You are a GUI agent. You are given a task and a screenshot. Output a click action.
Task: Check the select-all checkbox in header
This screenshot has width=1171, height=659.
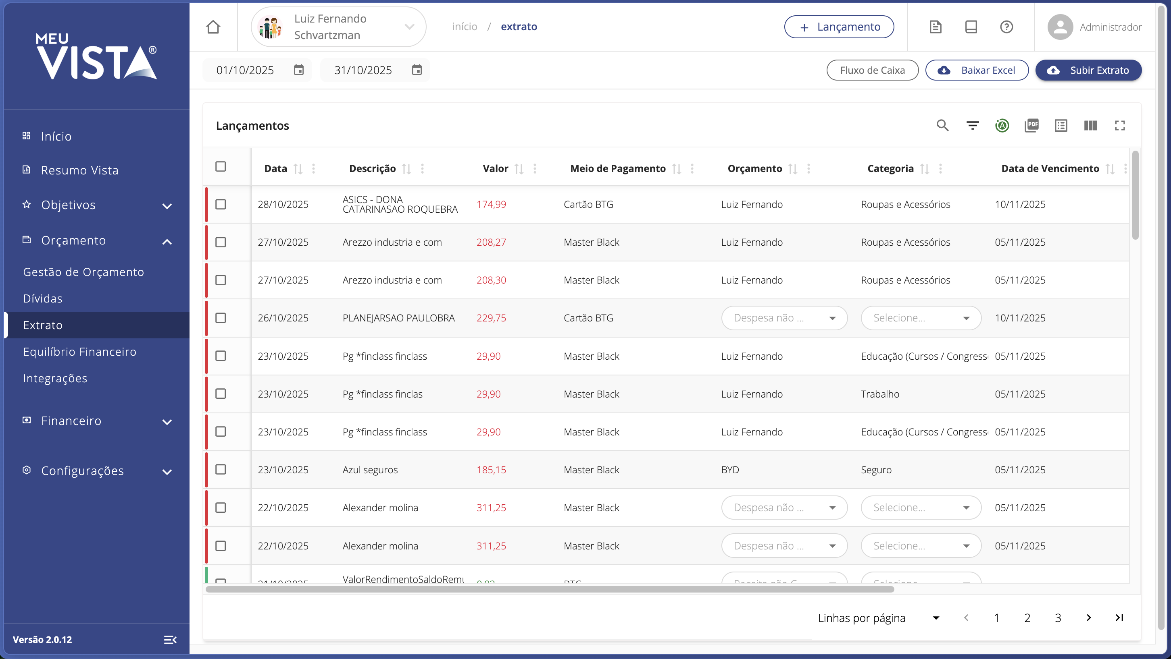pyautogui.click(x=221, y=167)
